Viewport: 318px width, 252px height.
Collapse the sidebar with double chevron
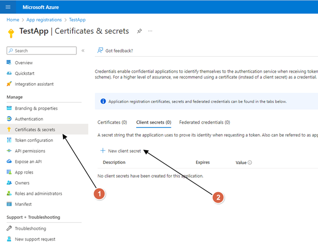(83, 50)
